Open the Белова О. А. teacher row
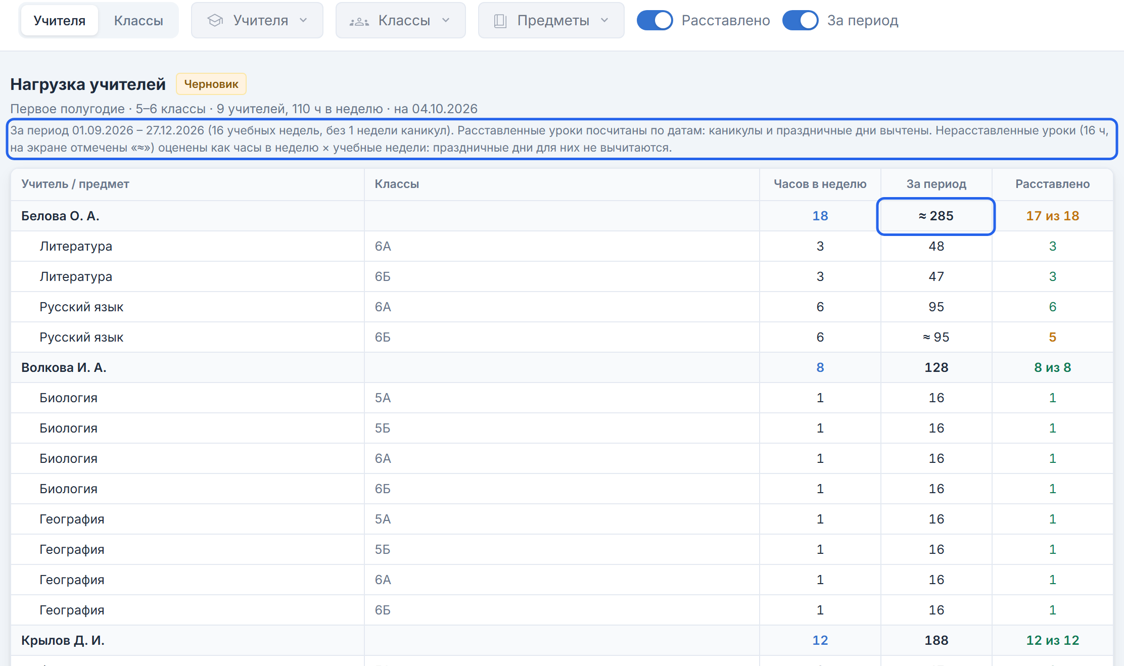This screenshot has width=1124, height=666. [561, 216]
